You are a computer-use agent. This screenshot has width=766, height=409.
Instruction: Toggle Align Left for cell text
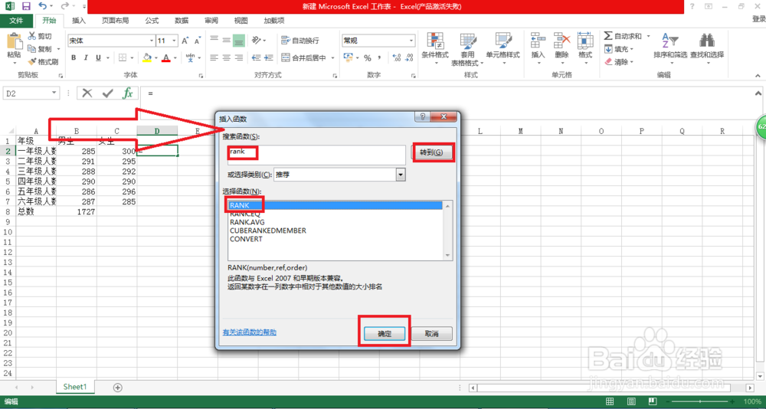[x=214, y=57]
